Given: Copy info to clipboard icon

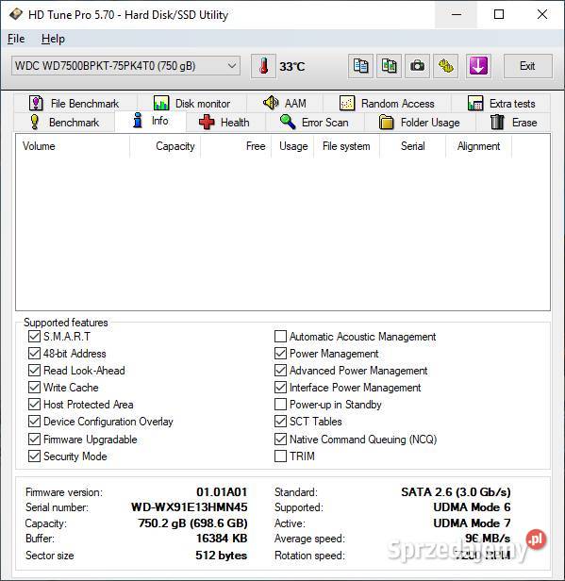Looking at the screenshot, I should tap(360, 66).
